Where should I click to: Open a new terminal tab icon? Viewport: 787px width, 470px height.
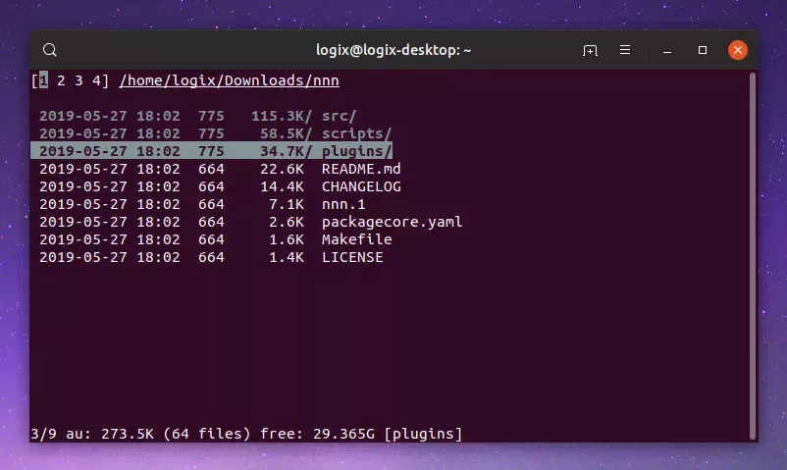[x=590, y=50]
